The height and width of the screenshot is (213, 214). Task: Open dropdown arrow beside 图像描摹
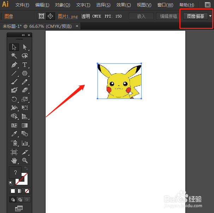click(x=210, y=16)
